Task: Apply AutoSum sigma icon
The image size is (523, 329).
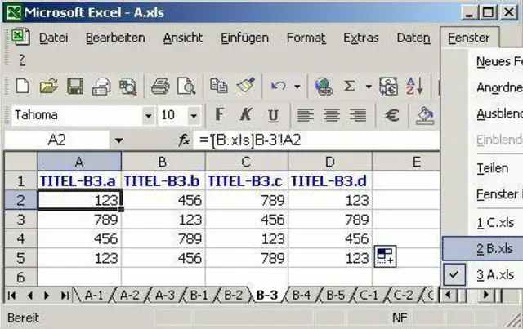Action: (x=349, y=87)
